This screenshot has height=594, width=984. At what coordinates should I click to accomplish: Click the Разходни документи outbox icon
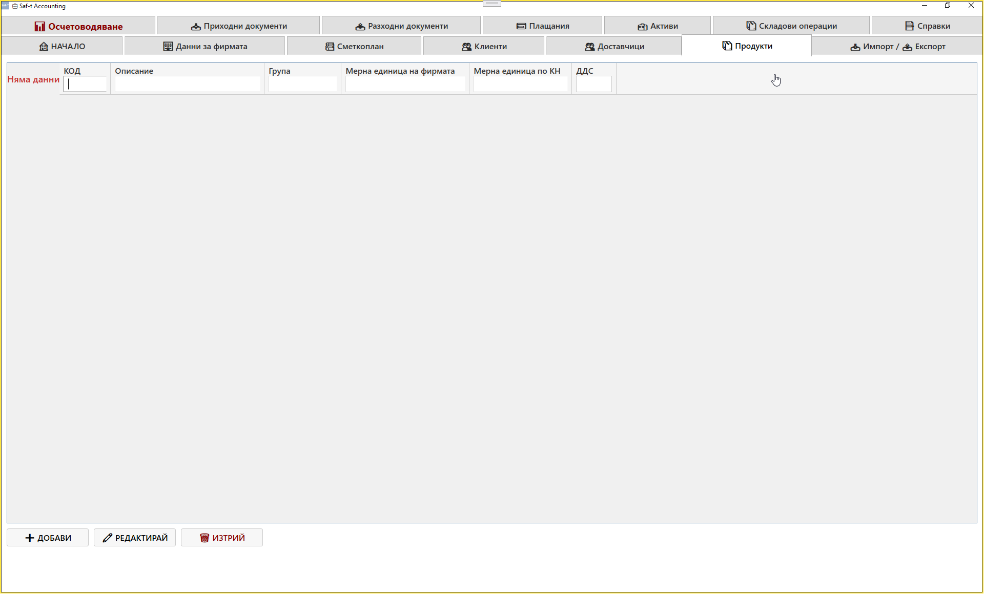pos(360,26)
